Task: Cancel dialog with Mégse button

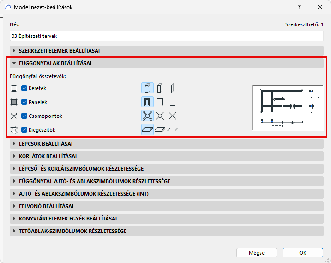Action: (257, 253)
